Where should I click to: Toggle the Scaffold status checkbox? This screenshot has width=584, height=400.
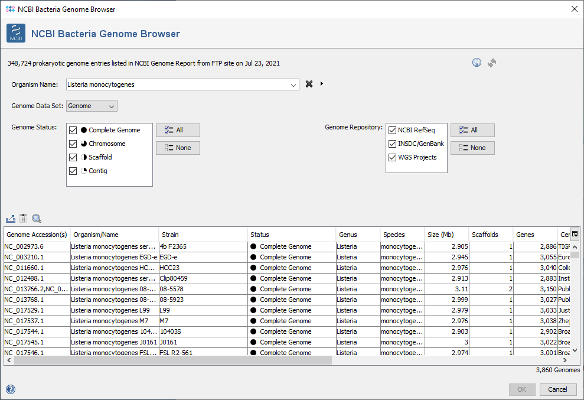coord(73,157)
